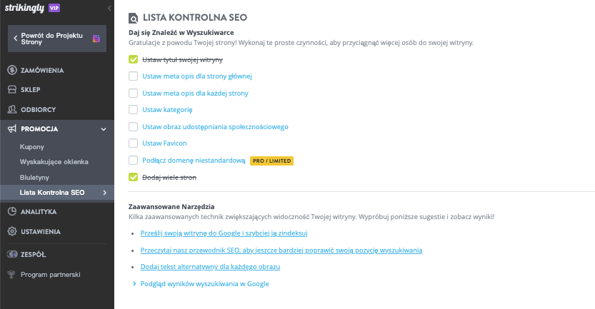Viewport: 595px width, 309px height.
Task: Click the PRO / LIMITED badge
Action: (271, 161)
